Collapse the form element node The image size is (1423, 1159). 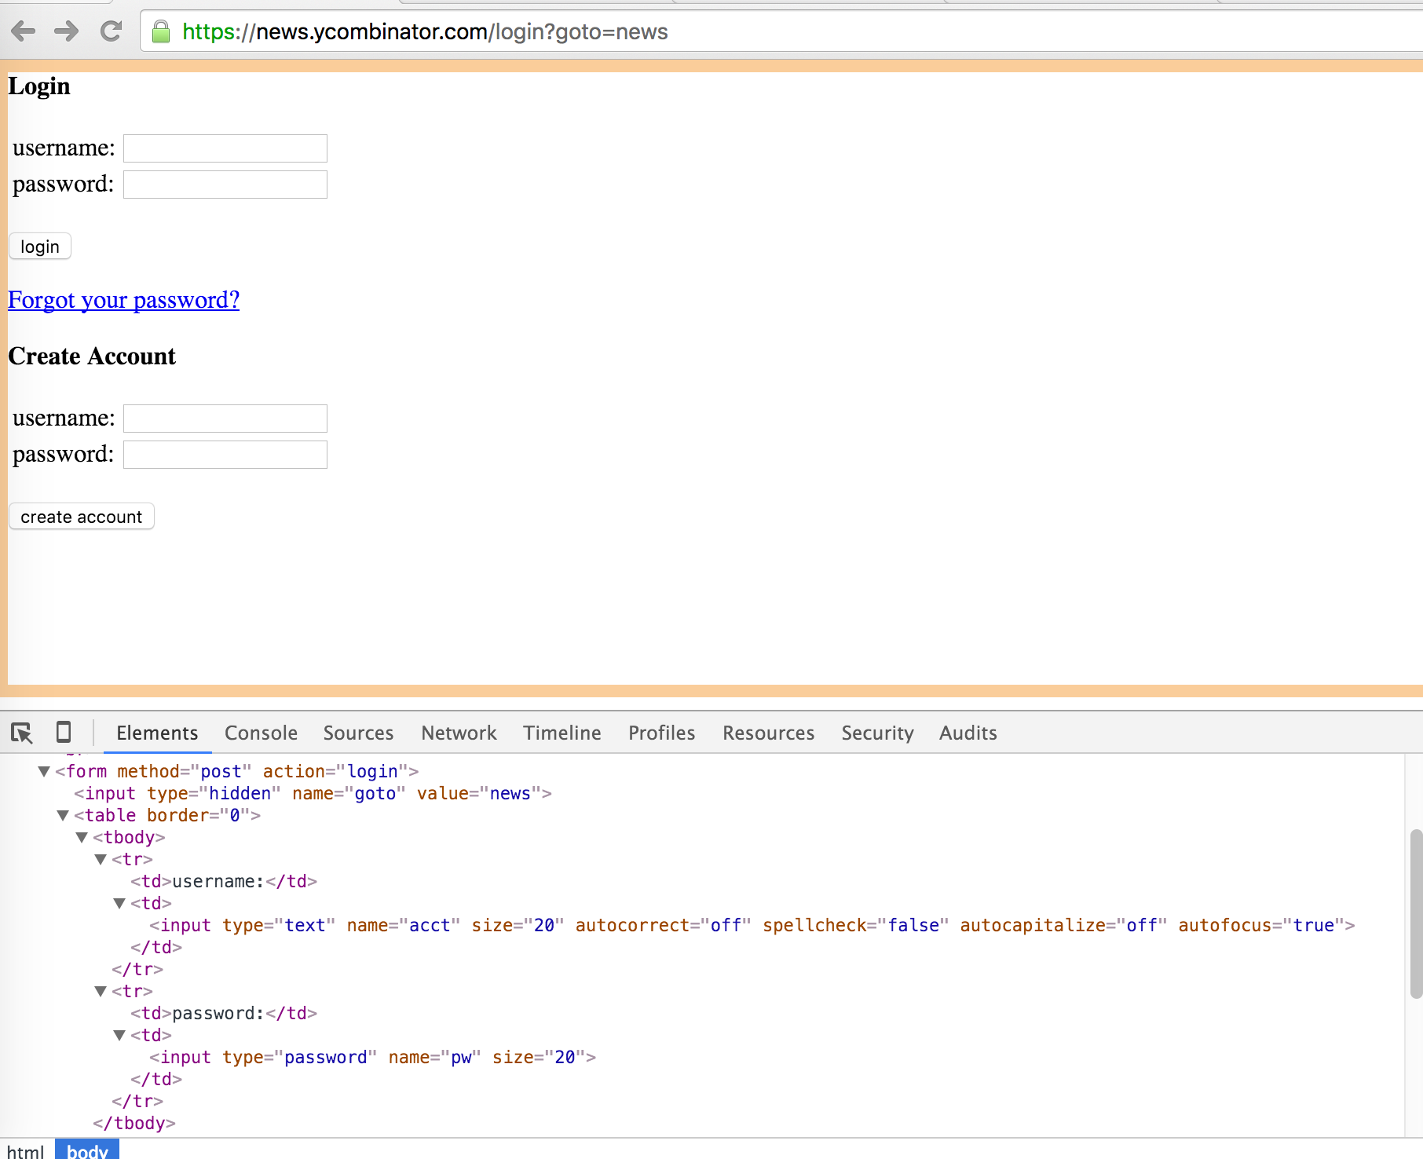44,771
